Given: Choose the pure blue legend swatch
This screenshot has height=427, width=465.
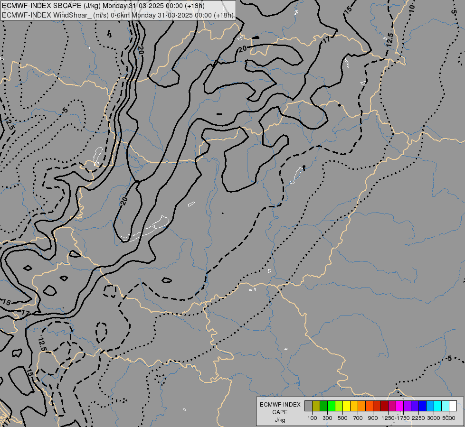Looking at the screenshot, I should (423, 406).
